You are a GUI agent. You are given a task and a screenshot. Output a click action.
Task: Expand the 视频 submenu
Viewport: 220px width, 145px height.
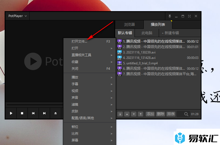[x=90, y=91]
